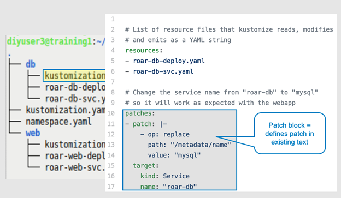Click the 'patches:' key on line 10
Screen dimensions: 341x198
tap(140, 113)
